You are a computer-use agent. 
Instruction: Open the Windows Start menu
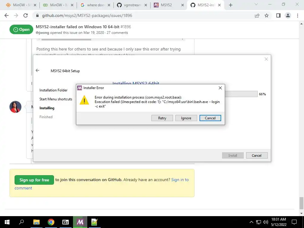7,222
